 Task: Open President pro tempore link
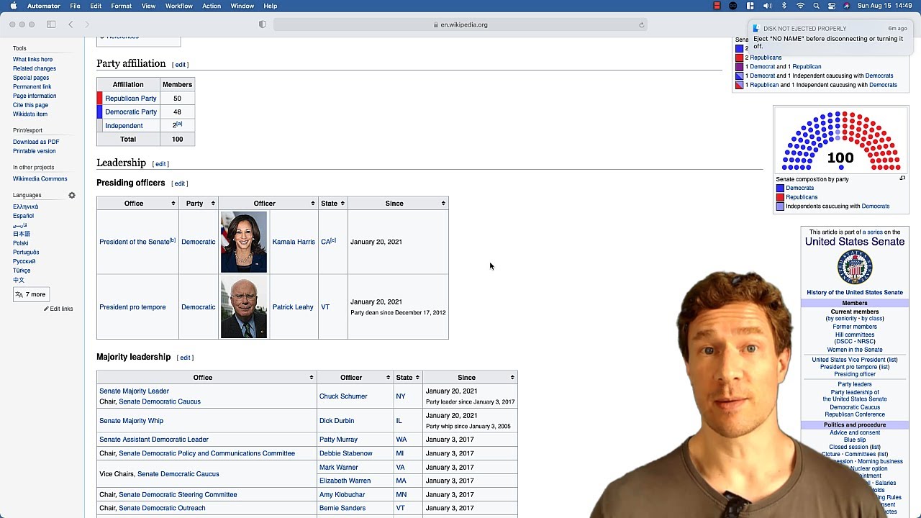[x=132, y=307]
